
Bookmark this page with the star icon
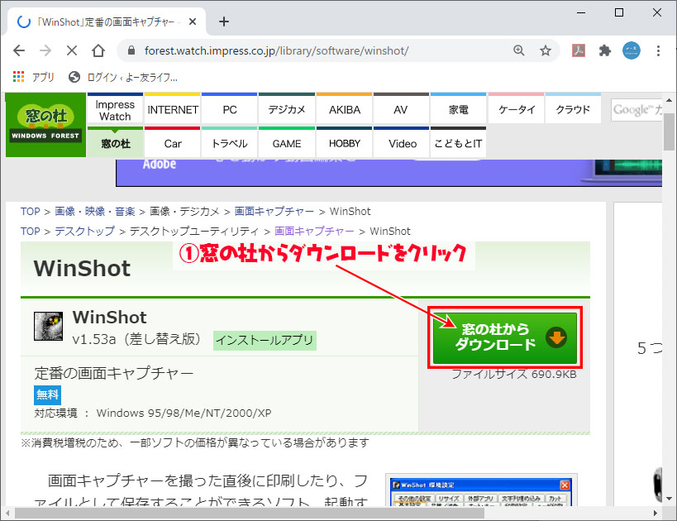point(546,50)
